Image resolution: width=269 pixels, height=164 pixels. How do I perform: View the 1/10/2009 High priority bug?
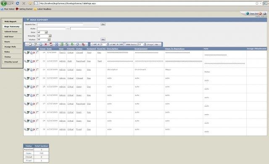tap(25, 61)
